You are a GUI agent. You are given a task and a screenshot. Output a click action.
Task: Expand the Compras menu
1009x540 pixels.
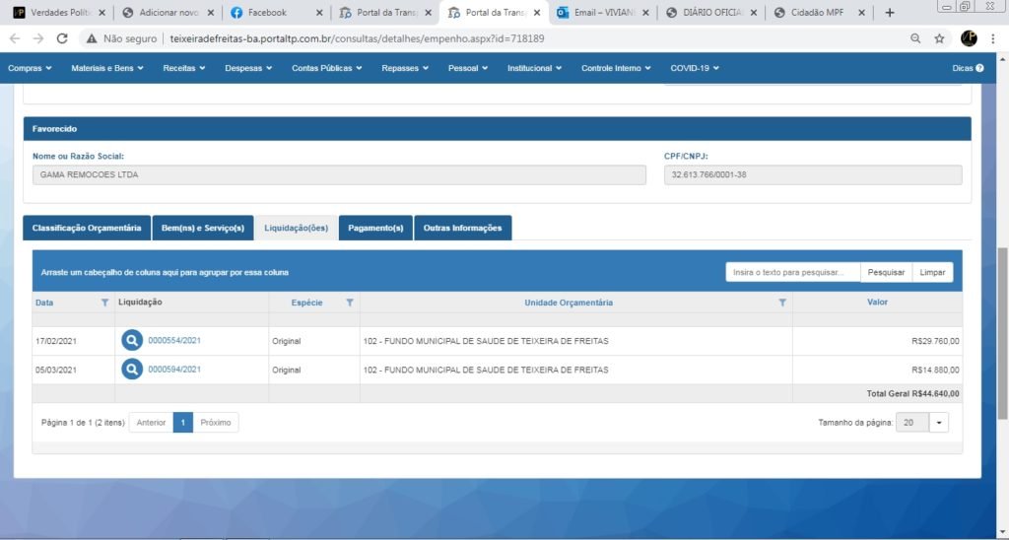pos(30,68)
